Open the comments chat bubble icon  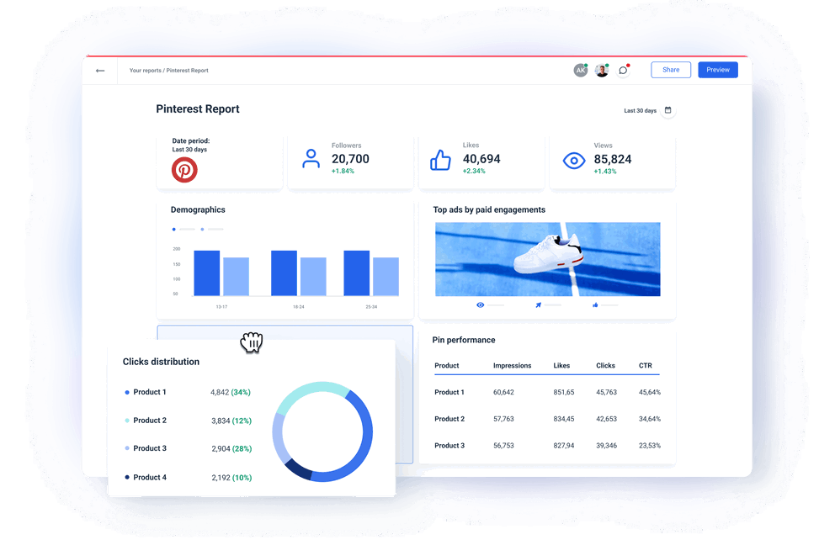623,71
